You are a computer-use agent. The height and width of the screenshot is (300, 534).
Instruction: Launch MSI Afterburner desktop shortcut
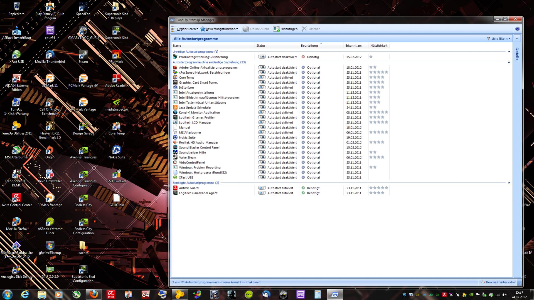[x=16, y=152]
